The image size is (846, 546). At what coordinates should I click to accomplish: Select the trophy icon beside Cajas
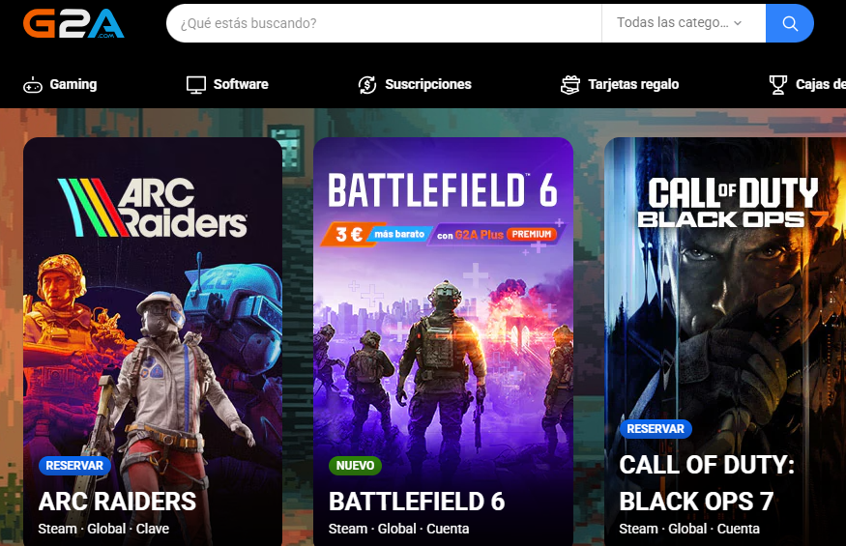click(x=778, y=85)
